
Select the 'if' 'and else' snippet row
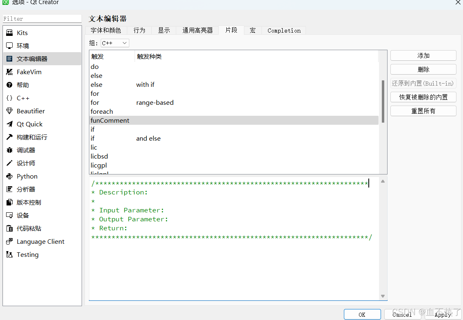tap(234, 139)
